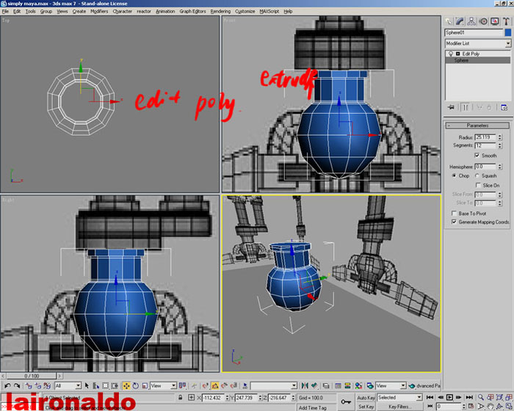Activate the Select and Rotate tool
This screenshot has width=514, height=411.
136,385
